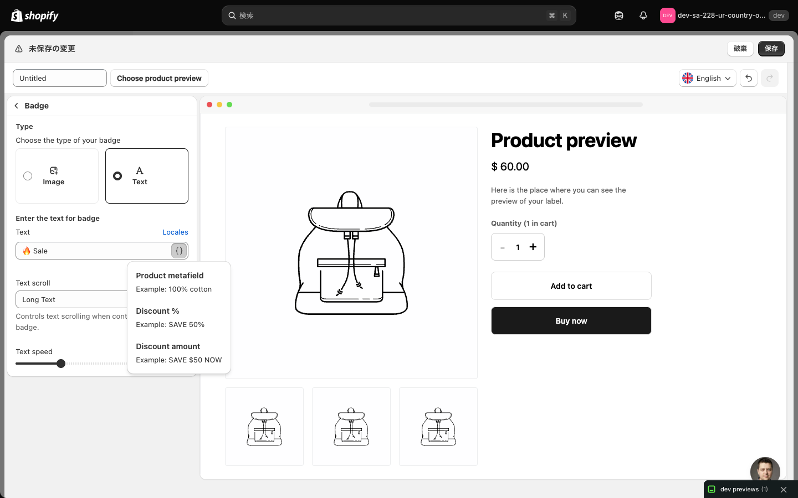Open the dynamic variables braces button

click(179, 251)
